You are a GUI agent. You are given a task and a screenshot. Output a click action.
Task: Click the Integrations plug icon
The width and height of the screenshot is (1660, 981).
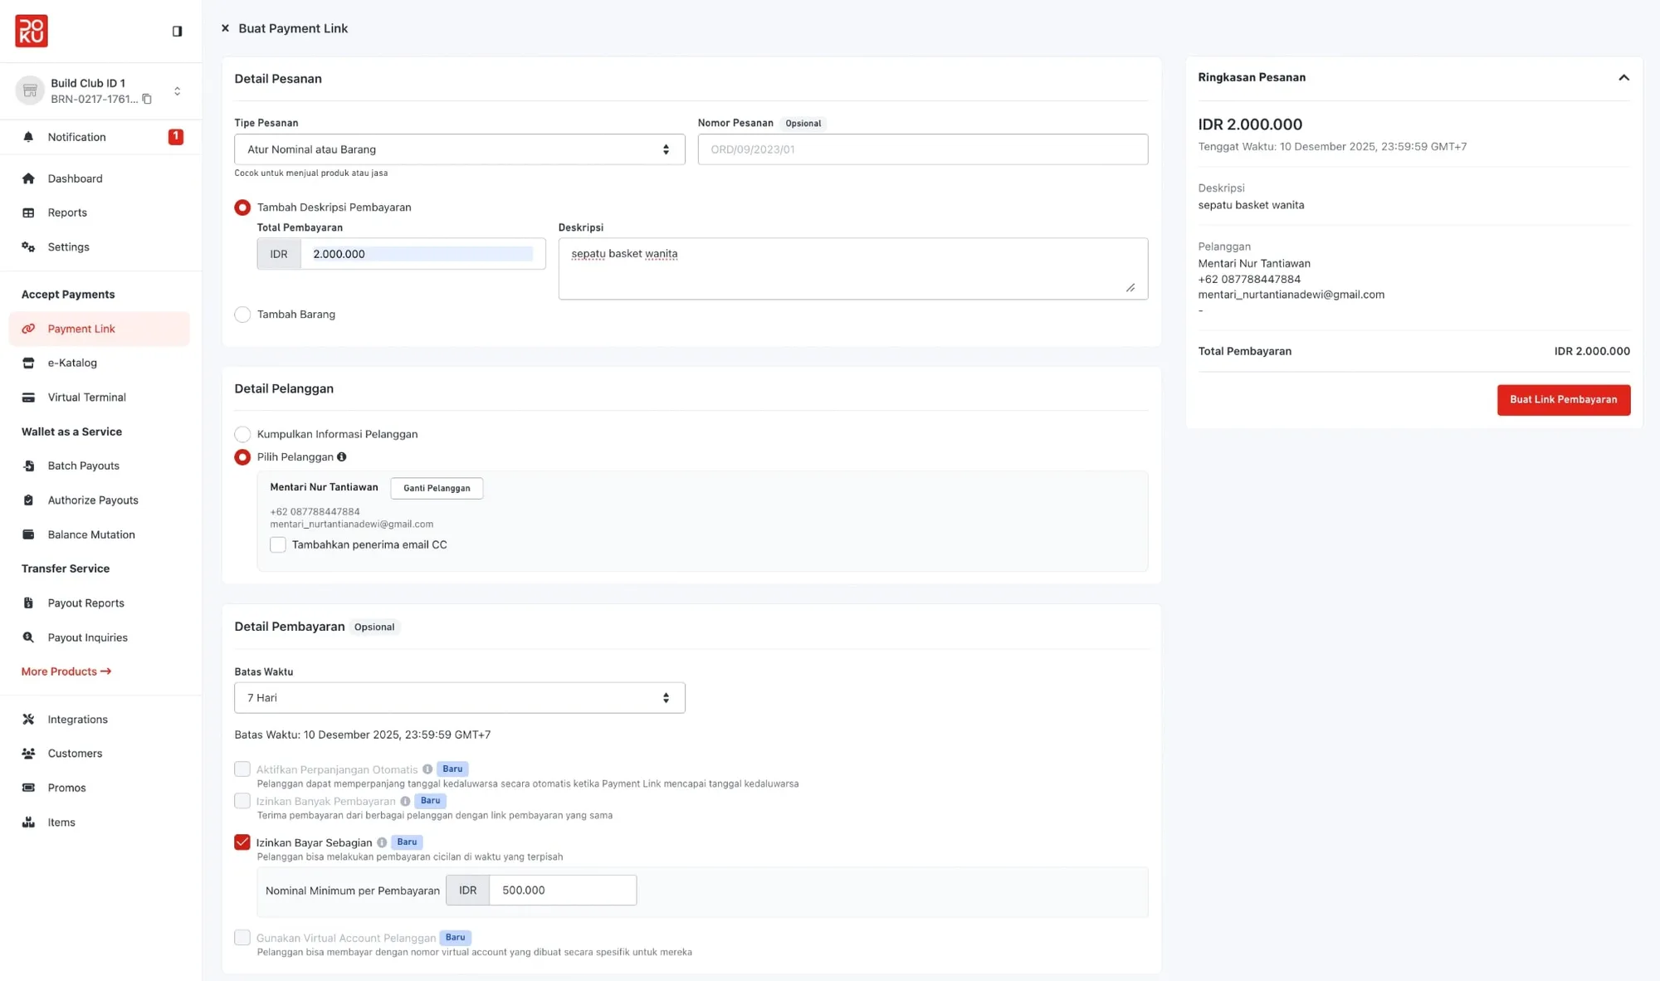pyautogui.click(x=28, y=720)
